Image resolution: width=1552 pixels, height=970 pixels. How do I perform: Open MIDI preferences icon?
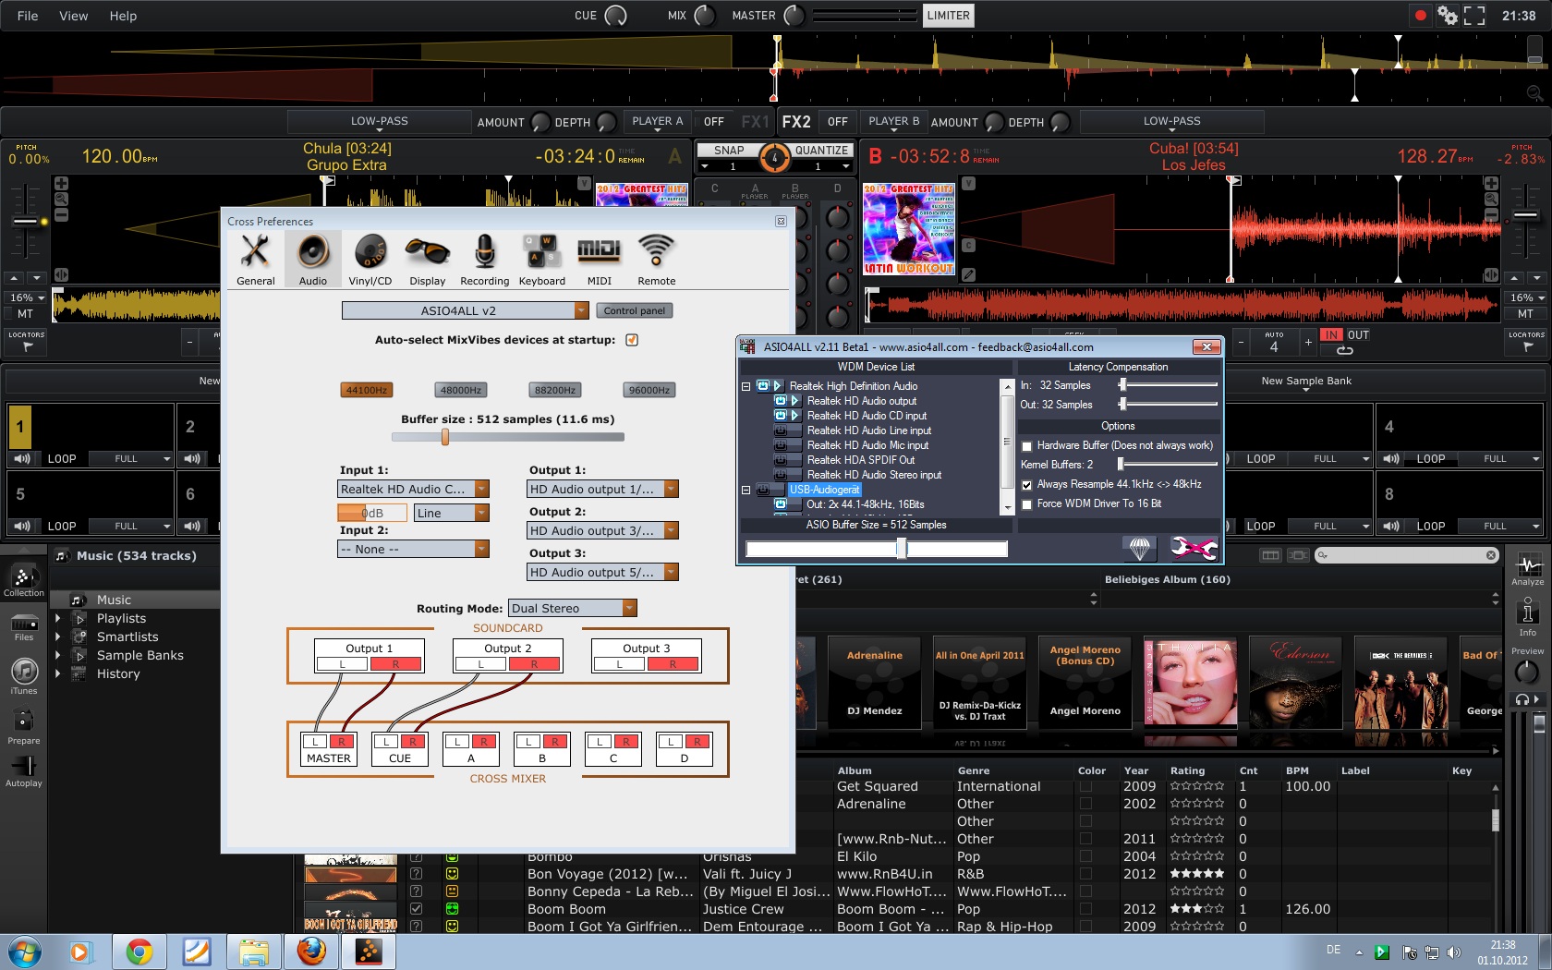pos(599,259)
